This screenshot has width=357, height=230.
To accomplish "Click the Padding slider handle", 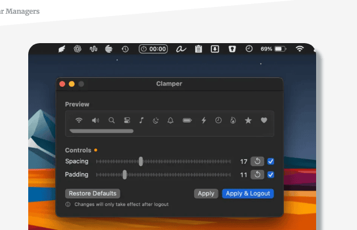I will tap(124, 175).
